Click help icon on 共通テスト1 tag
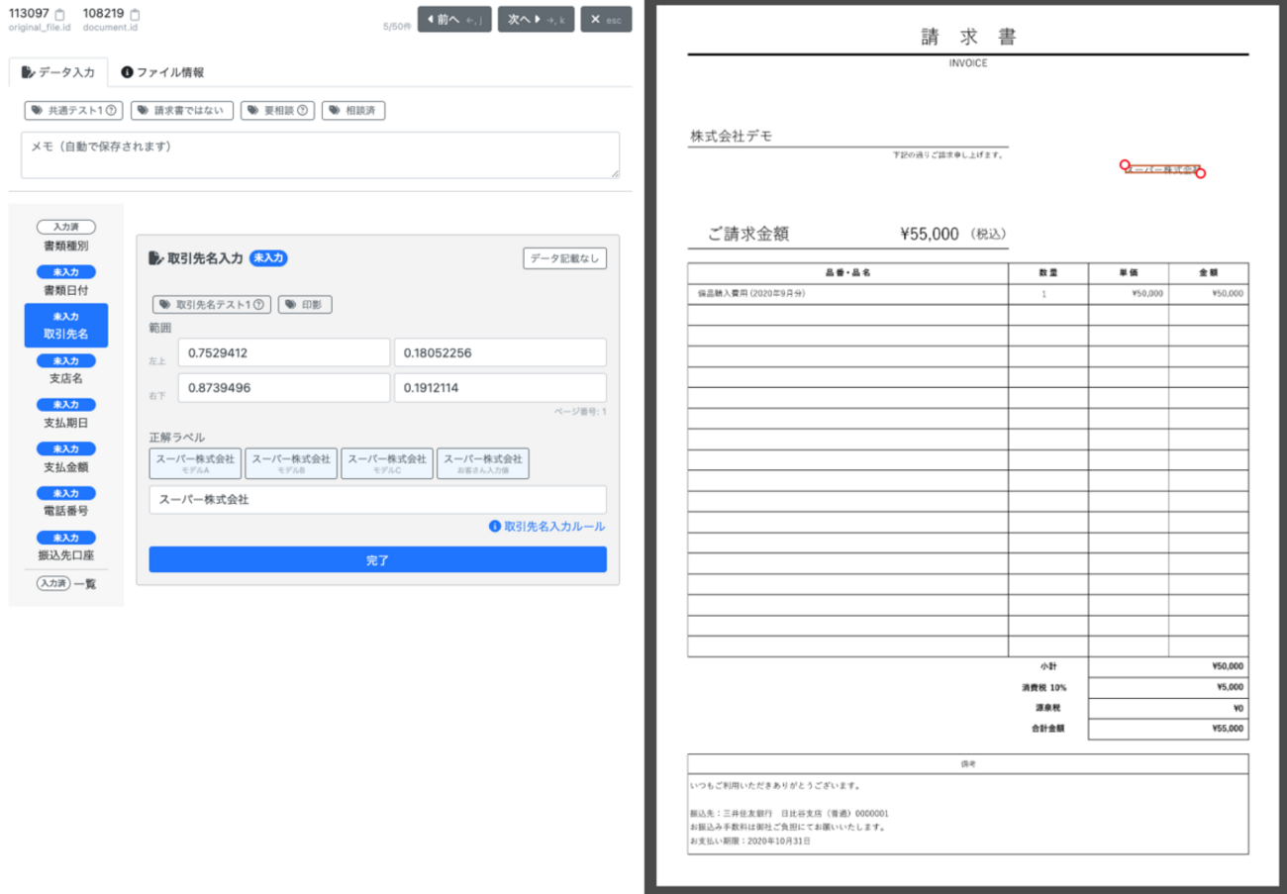 112,111
